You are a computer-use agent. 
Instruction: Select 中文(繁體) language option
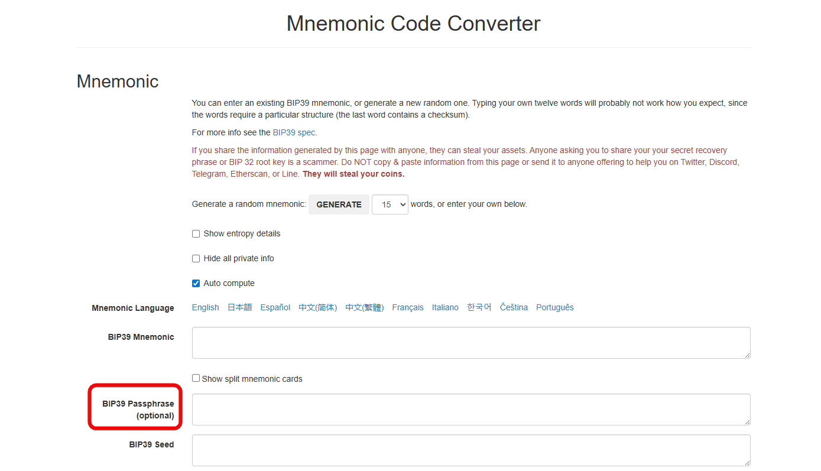pos(365,307)
